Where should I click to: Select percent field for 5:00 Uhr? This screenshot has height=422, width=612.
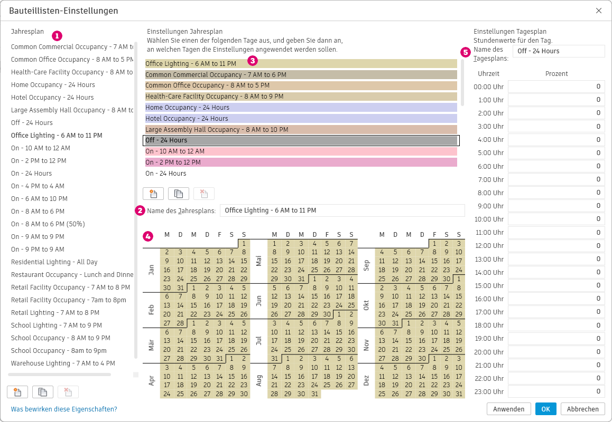[556, 153]
